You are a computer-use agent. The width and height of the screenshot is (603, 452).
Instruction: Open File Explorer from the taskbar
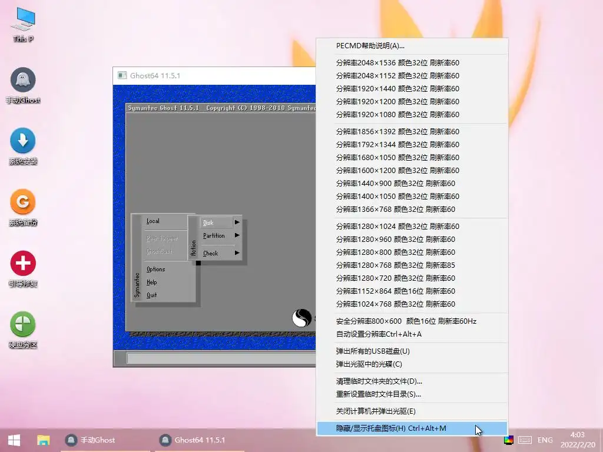tap(43, 440)
